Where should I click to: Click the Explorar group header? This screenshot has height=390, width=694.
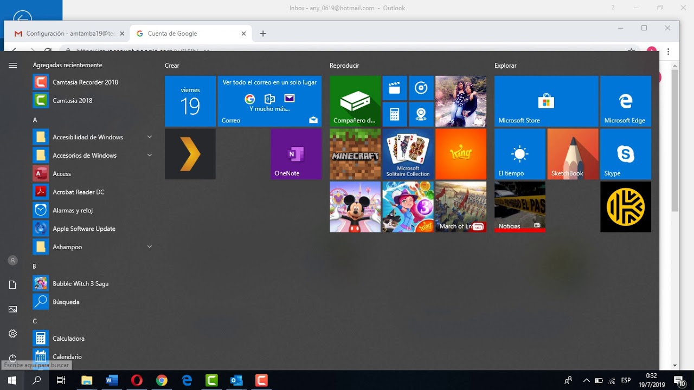505,66
